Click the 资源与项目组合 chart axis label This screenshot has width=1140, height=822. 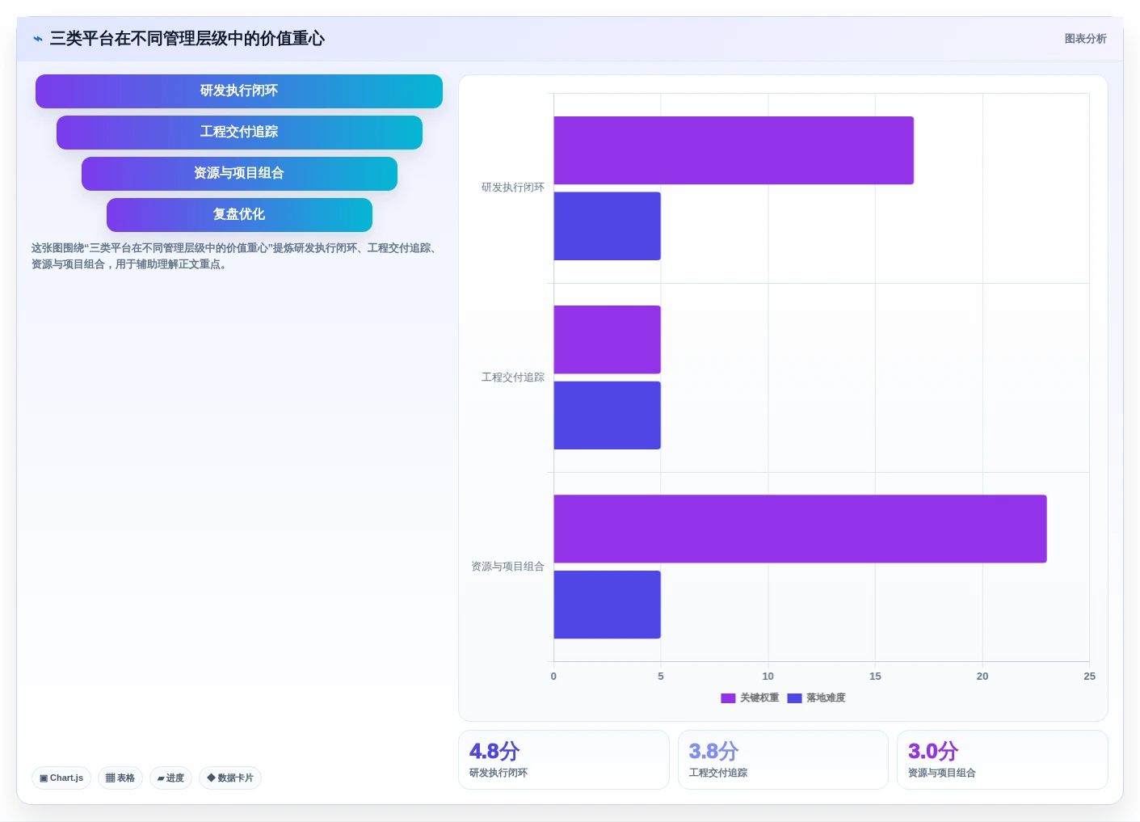coord(507,567)
